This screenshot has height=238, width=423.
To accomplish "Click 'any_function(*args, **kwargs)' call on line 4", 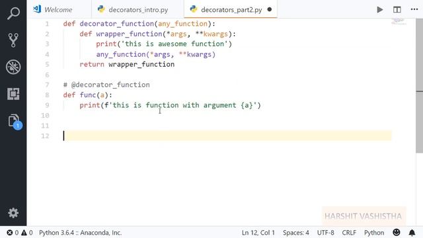I will [156, 54].
